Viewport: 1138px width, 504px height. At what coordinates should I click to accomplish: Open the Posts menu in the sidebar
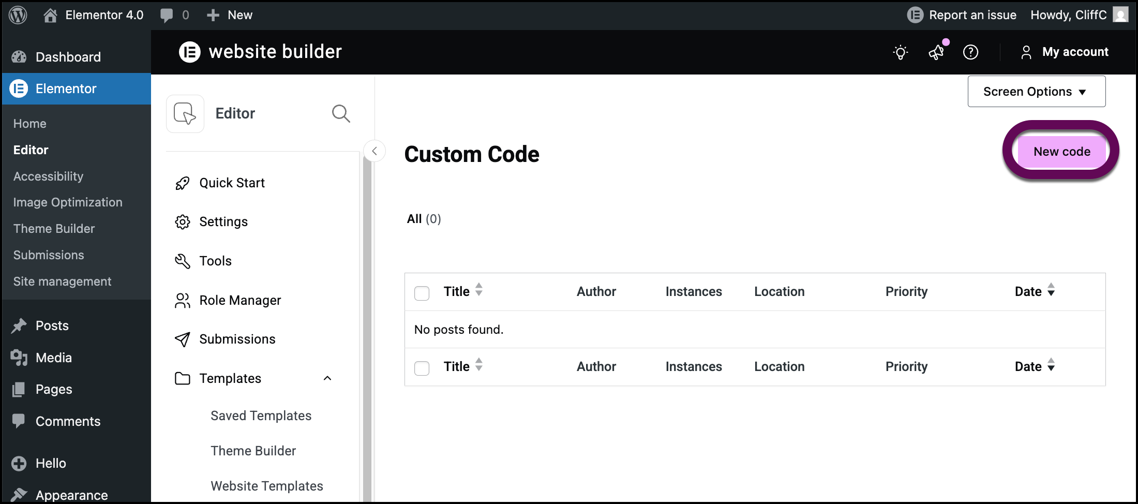coord(52,325)
